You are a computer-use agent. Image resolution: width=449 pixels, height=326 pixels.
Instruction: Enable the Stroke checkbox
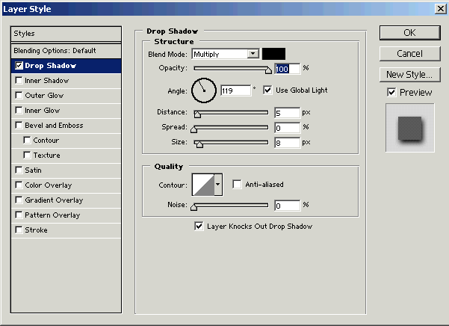click(19, 230)
